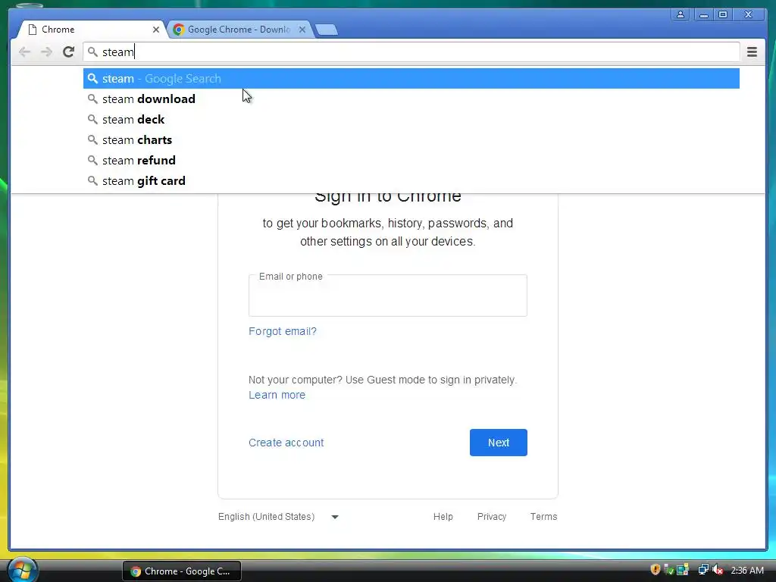Image resolution: width=776 pixels, height=582 pixels.
Task: Close the first tab titled Chrome
Action: (x=156, y=30)
